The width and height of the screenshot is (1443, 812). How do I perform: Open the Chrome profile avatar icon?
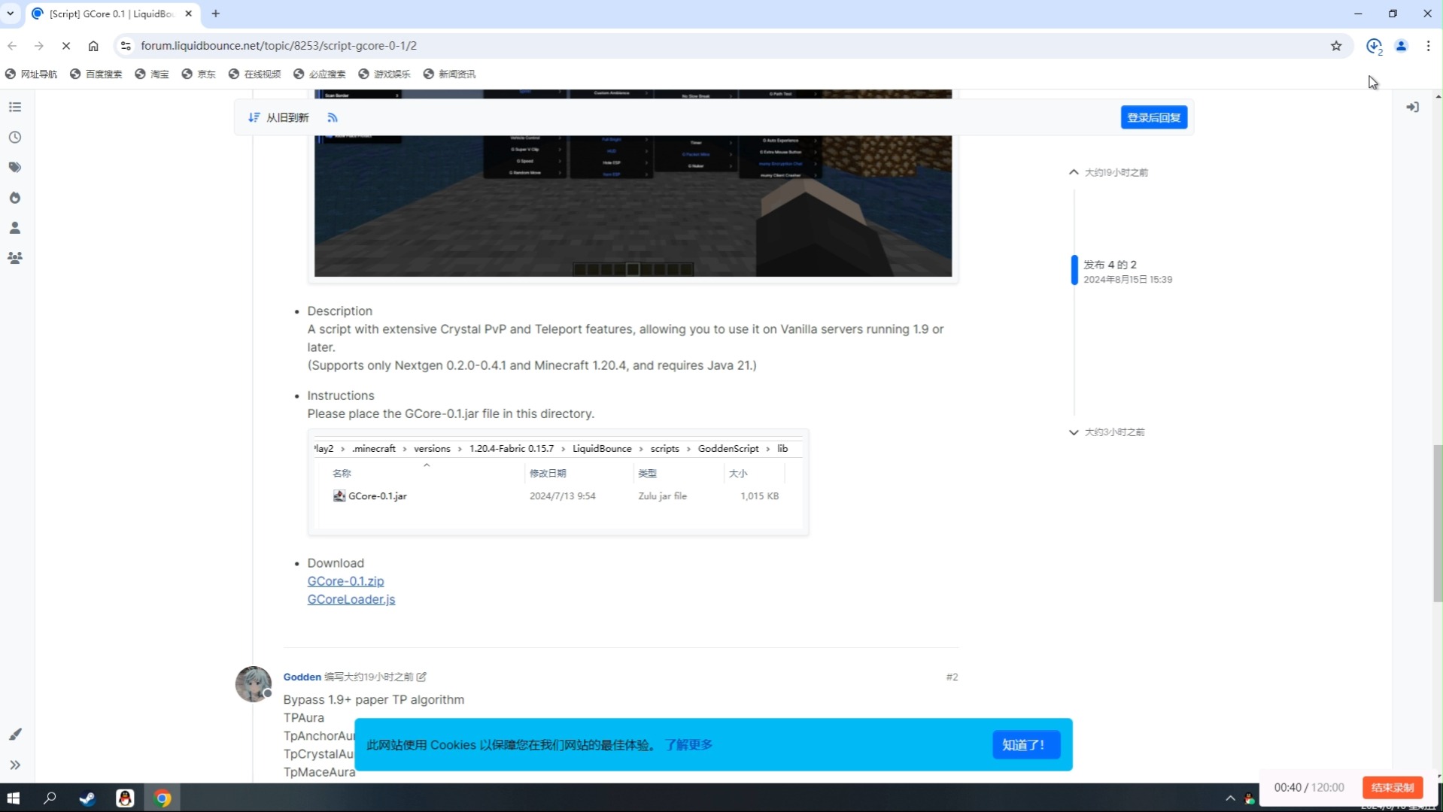[1401, 46]
